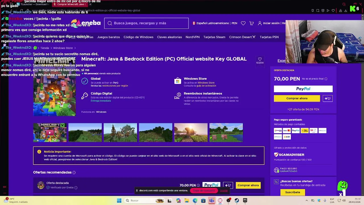
Task: Click the PayPal button in the Oferta destacada panel
Action: pos(303,89)
